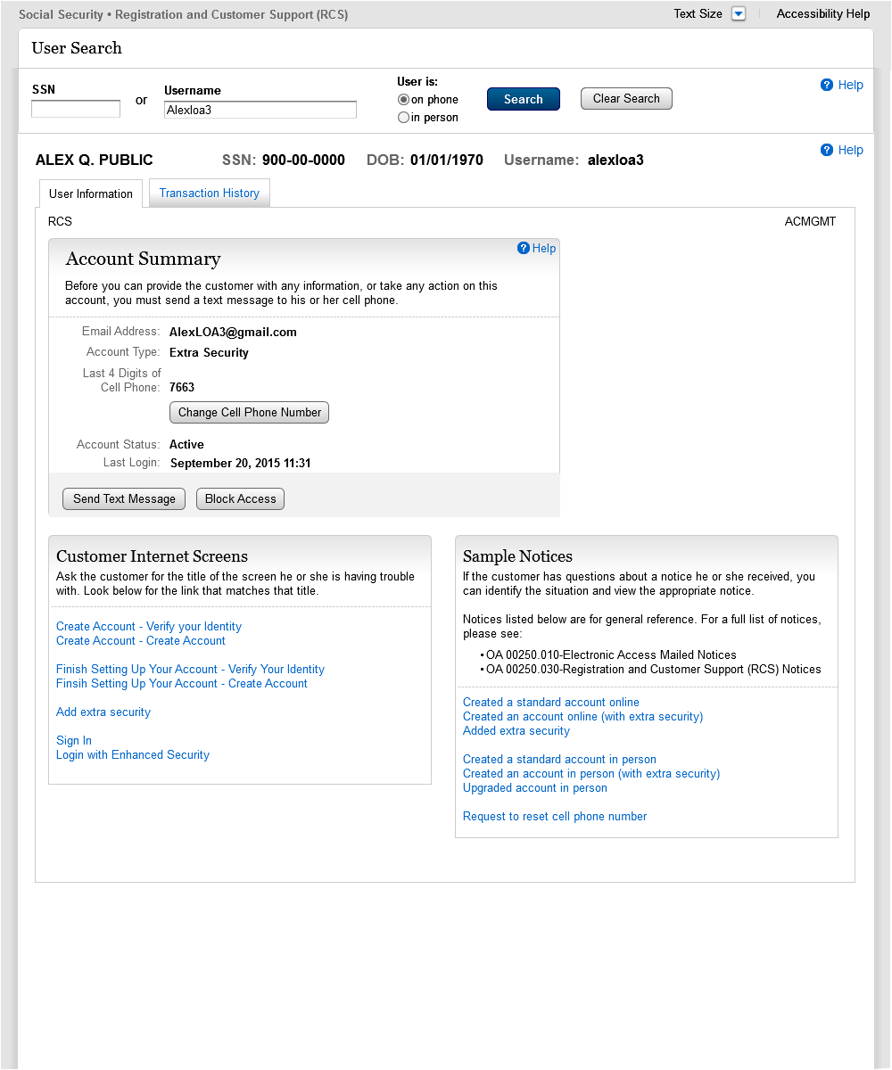Click the Sample Notices heading
892x1070 pixels.
point(517,556)
